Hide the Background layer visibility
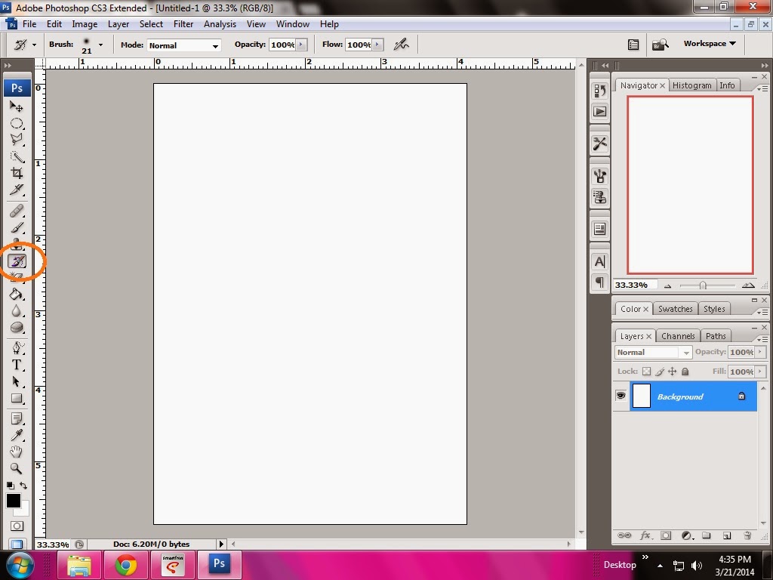Viewport: 773px width, 580px height. pyautogui.click(x=621, y=396)
